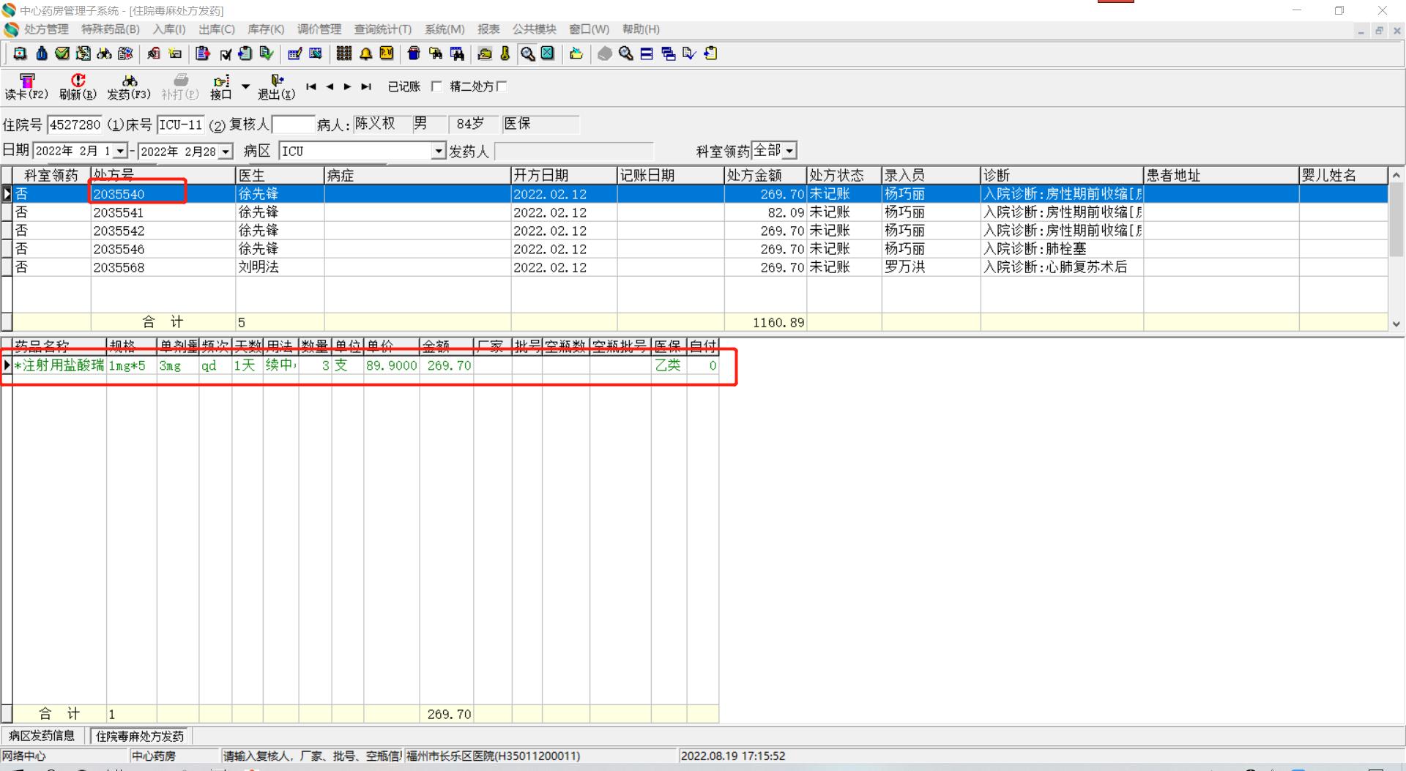1406x771 pixels.
Task: Open the 帮助(H) menu
Action: coord(641,29)
